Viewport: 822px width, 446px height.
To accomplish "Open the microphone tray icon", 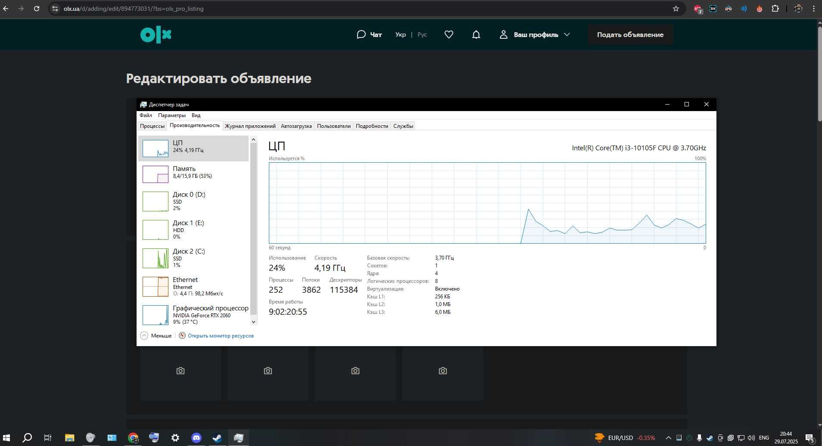I will [699, 438].
